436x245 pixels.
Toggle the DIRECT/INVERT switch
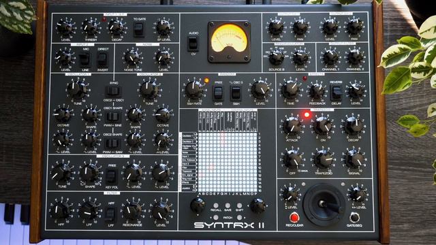tap(103, 59)
